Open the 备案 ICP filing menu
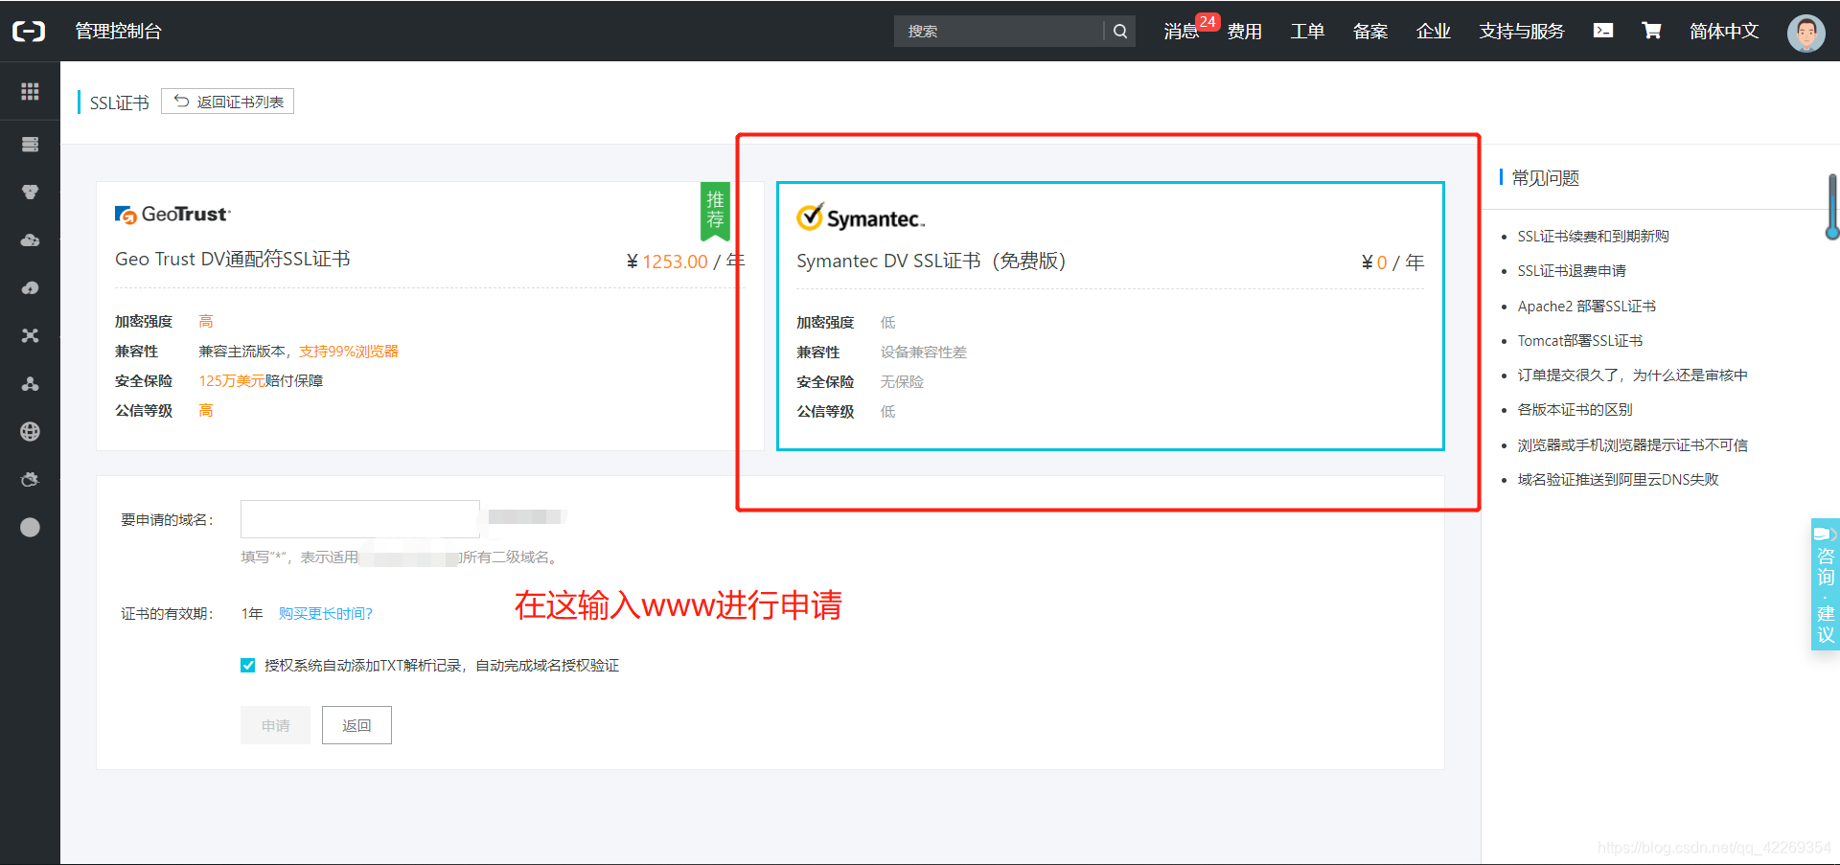 1370,32
